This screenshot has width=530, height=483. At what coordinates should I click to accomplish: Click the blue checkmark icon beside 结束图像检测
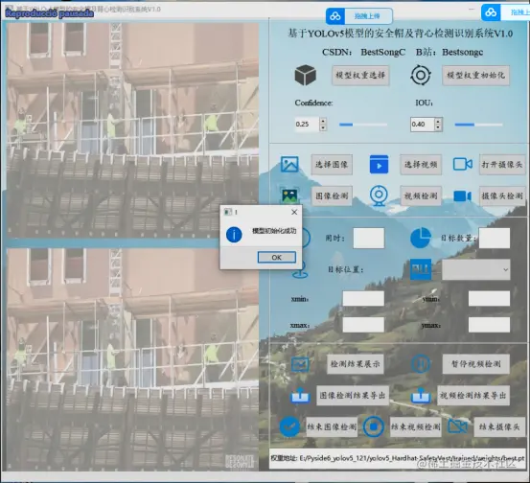tap(289, 426)
